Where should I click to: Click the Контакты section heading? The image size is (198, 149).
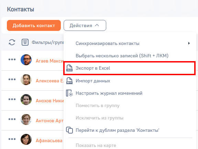21,9
